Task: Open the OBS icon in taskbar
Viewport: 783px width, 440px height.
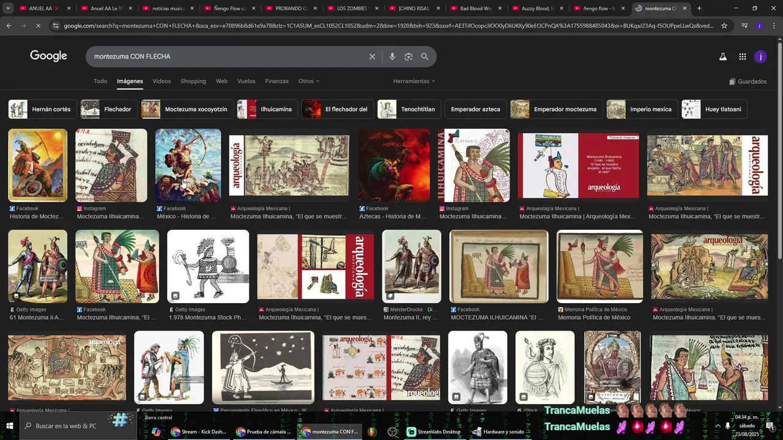Action: click(x=393, y=431)
